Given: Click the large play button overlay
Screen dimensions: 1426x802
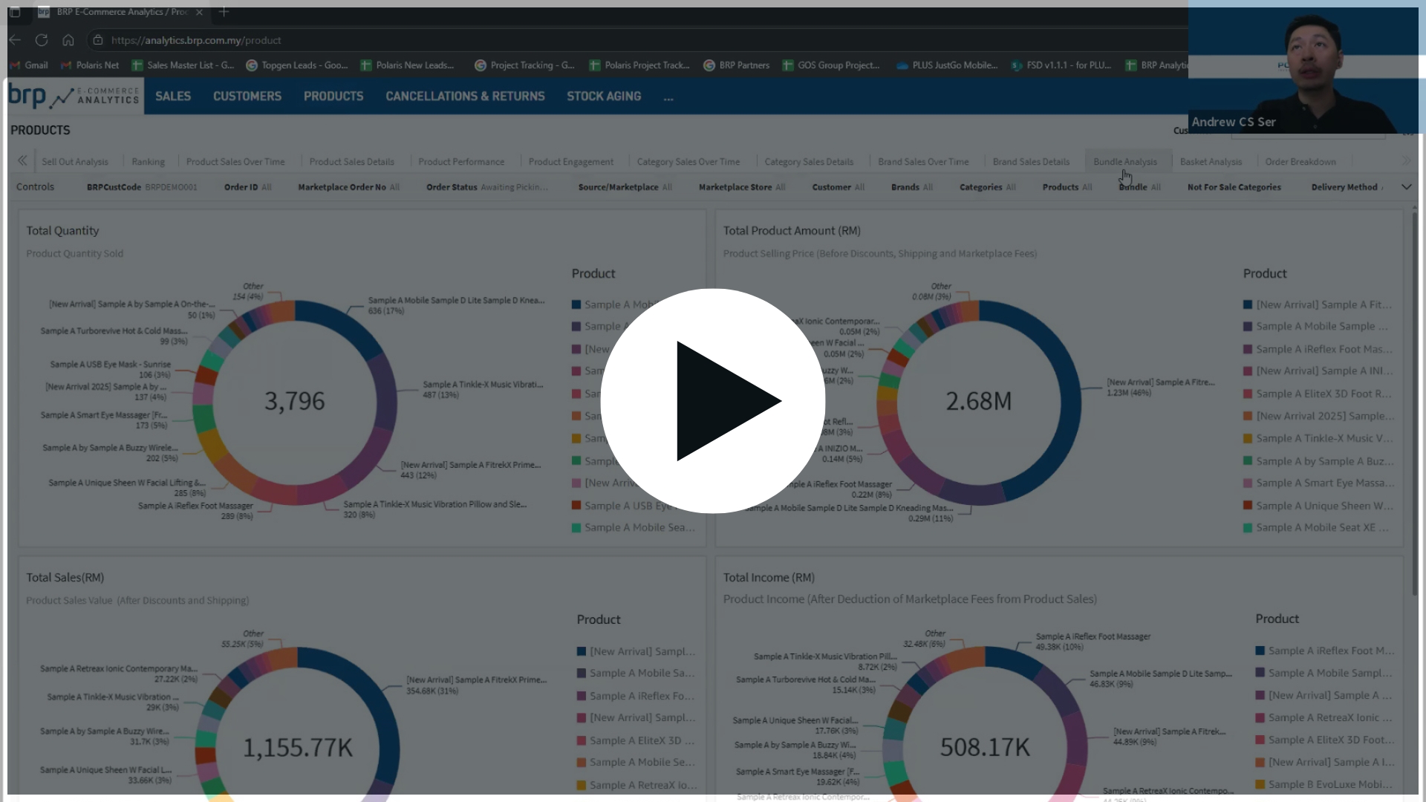Looking at the screenshot, I should pos(713,401).
